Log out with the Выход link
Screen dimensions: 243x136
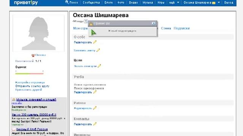pyautogui.click(x=229, y=3)
